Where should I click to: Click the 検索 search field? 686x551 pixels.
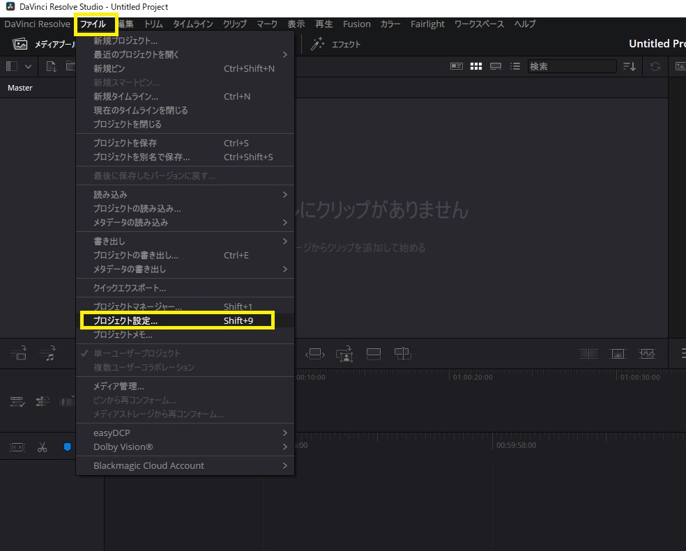(572, 66)
